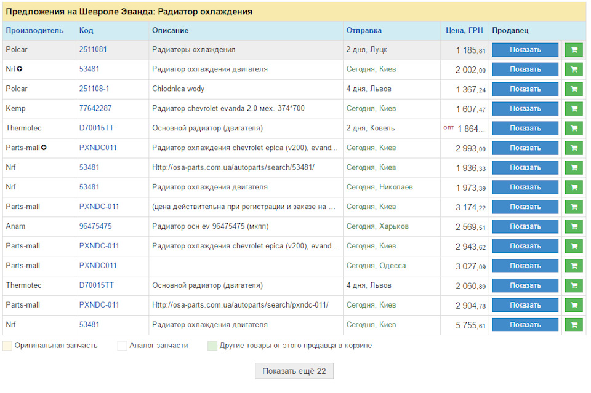Screen dimensions: 591x393
Task: Add Polcar 2511081 to cart
Action: pyautogui.click(x=574, y=50)
